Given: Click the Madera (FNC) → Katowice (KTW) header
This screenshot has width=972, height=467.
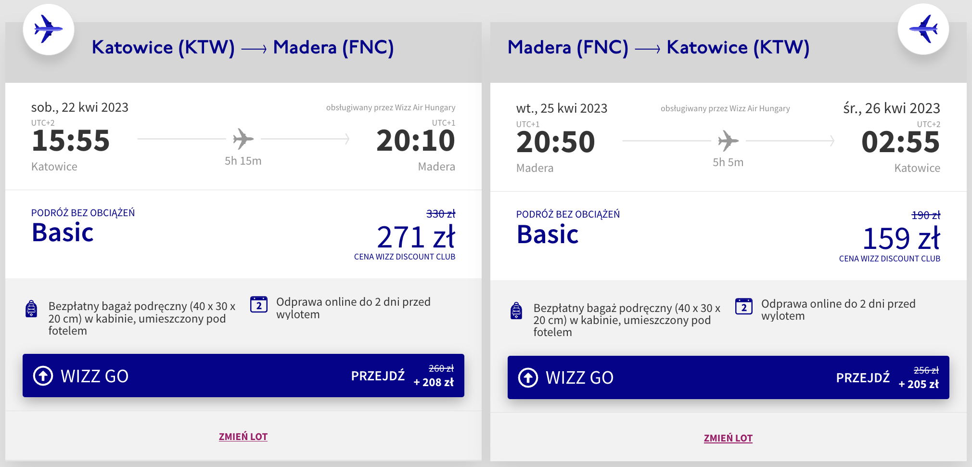Looking at the screenshot, I should click(659, 47).
